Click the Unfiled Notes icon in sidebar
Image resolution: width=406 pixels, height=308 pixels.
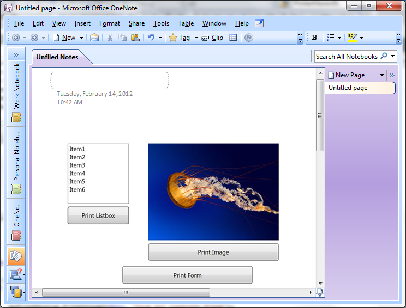(16, 256)
